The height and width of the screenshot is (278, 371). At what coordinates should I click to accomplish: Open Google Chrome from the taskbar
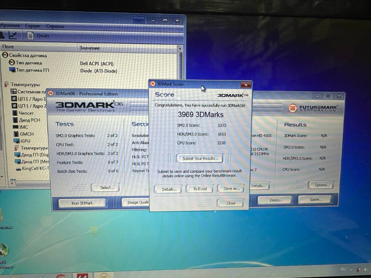[61, 276]
